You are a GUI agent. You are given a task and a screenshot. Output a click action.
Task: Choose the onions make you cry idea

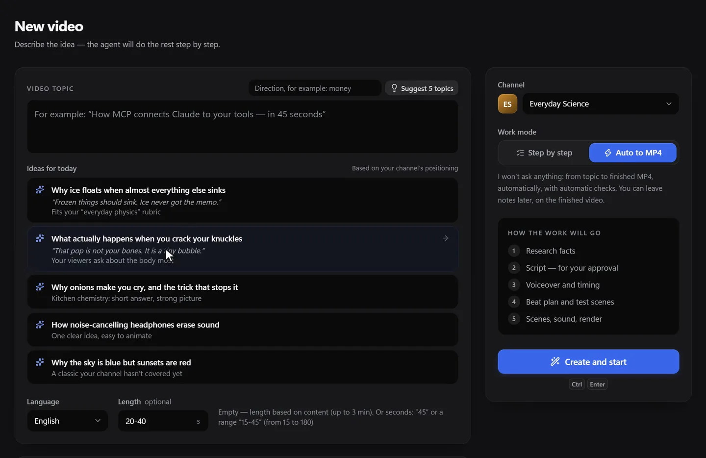click(243, 292)
